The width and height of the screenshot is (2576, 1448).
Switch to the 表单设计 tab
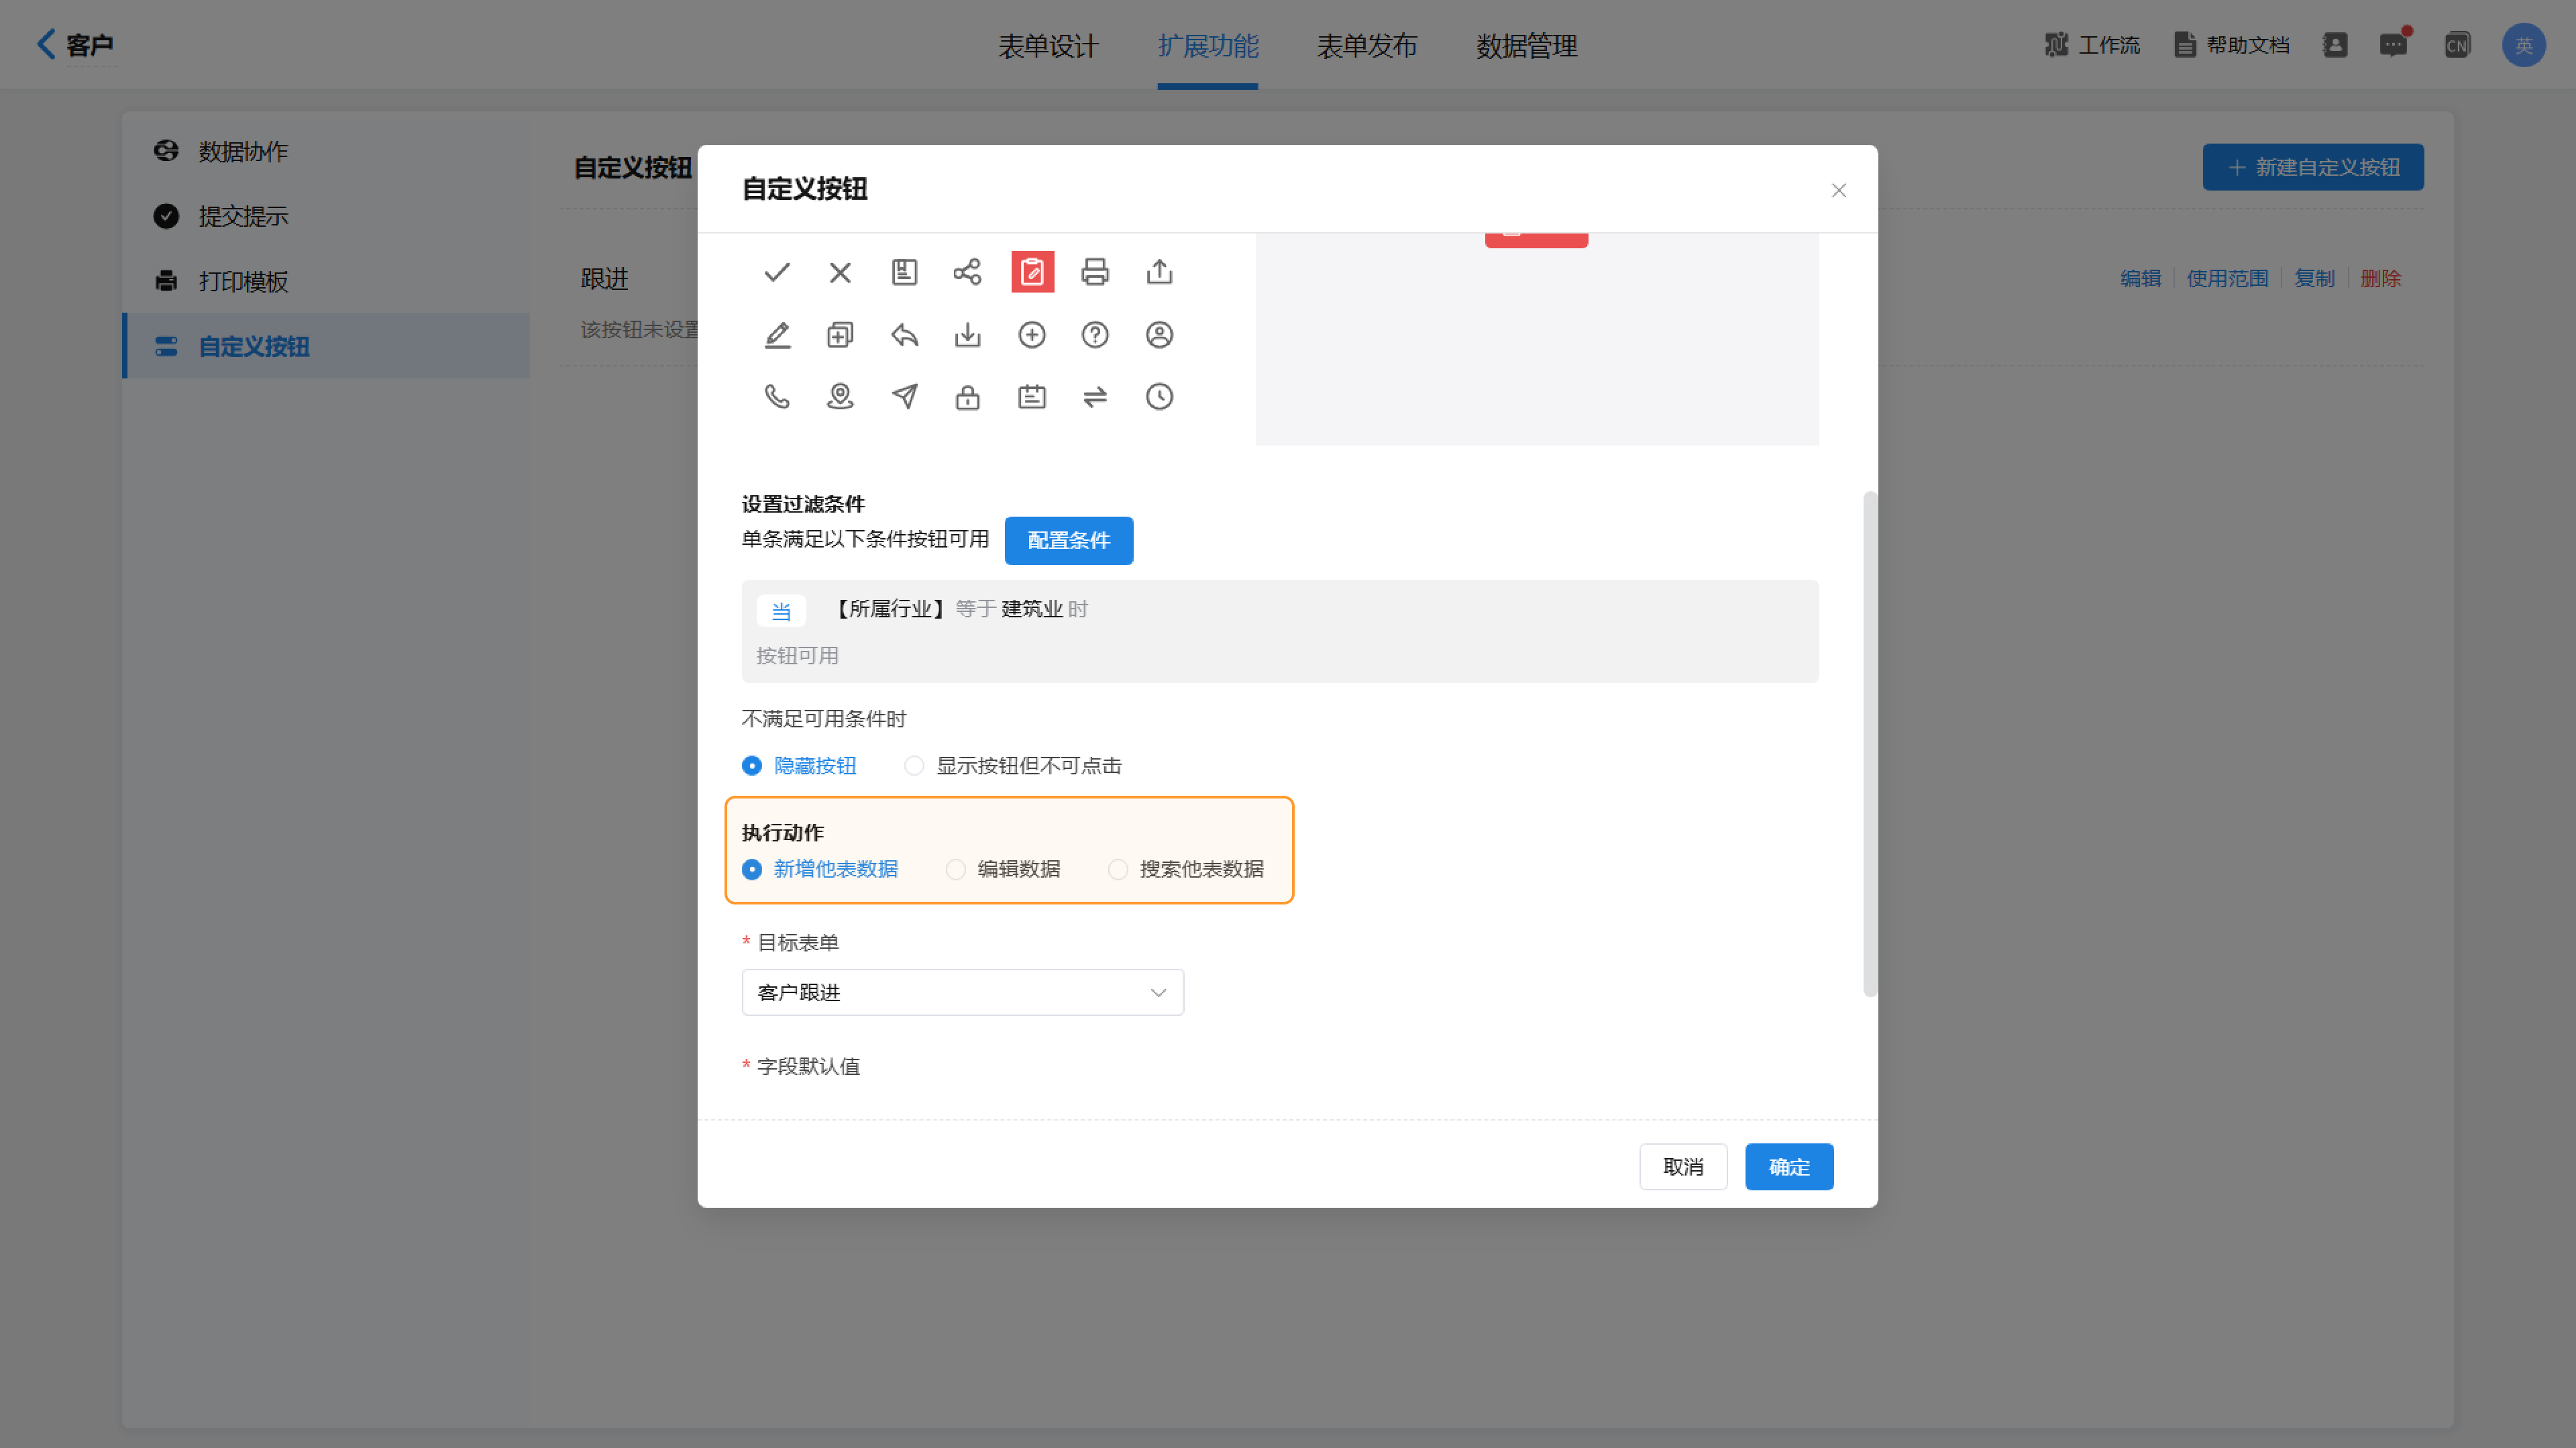pyautogui.click(x=1048, y=46)
